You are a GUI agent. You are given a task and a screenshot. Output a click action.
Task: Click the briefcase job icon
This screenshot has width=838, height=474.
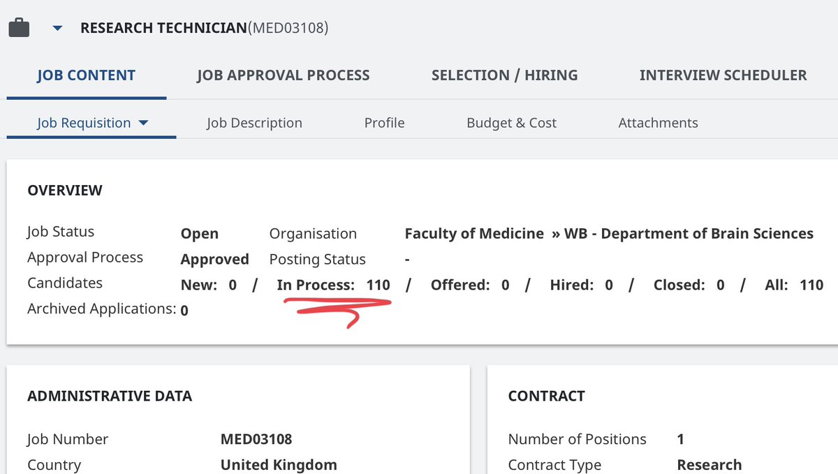click(19, 29)
